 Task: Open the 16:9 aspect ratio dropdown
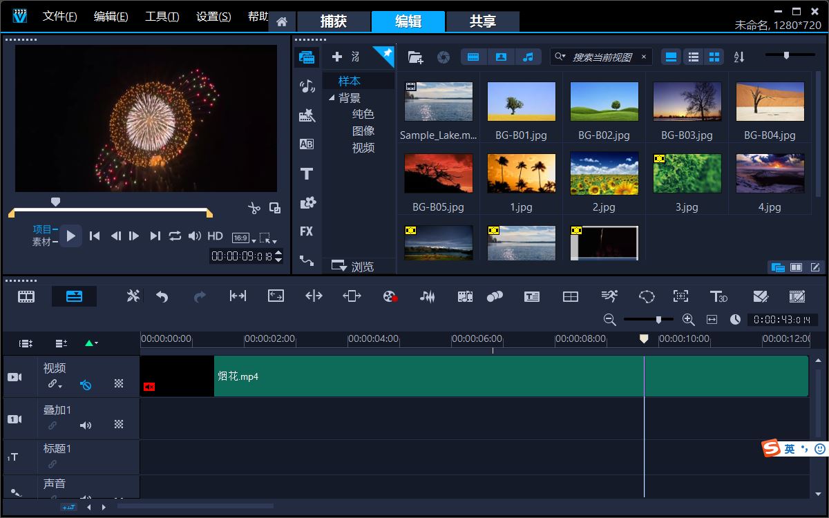[x=242, y=238]
